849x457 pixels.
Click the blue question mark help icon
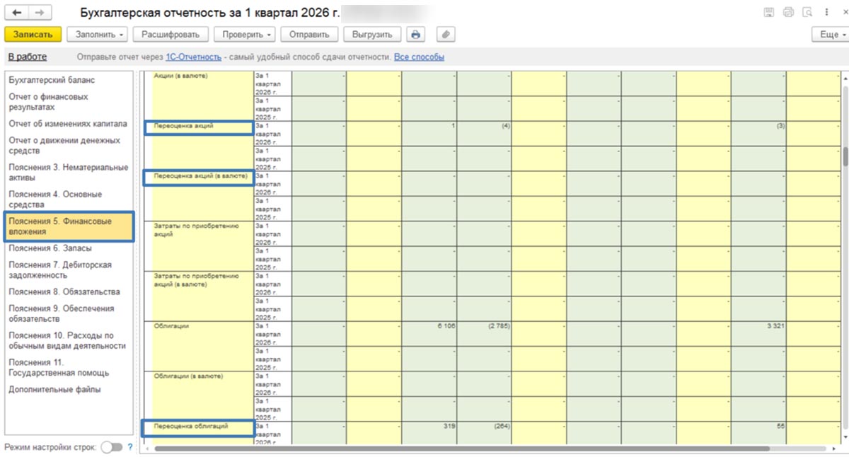(130, 447)
